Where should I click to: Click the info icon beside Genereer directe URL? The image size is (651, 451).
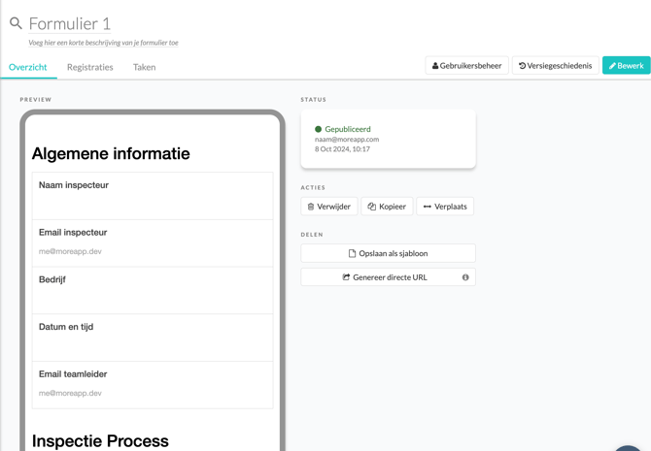pos(465,277)
